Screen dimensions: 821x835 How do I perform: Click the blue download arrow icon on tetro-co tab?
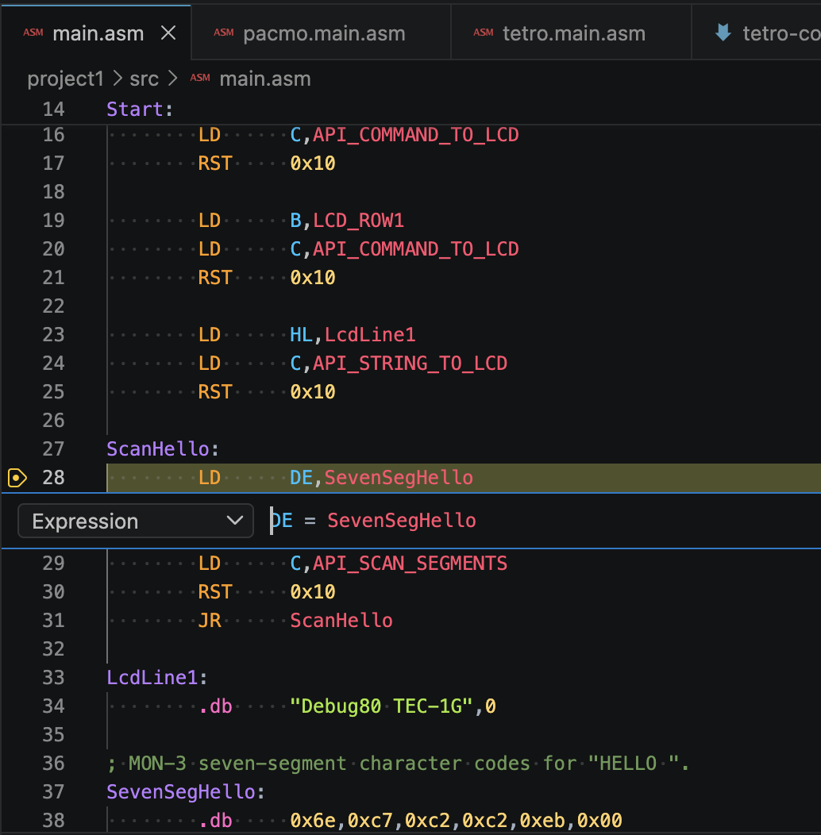point(723,33)
